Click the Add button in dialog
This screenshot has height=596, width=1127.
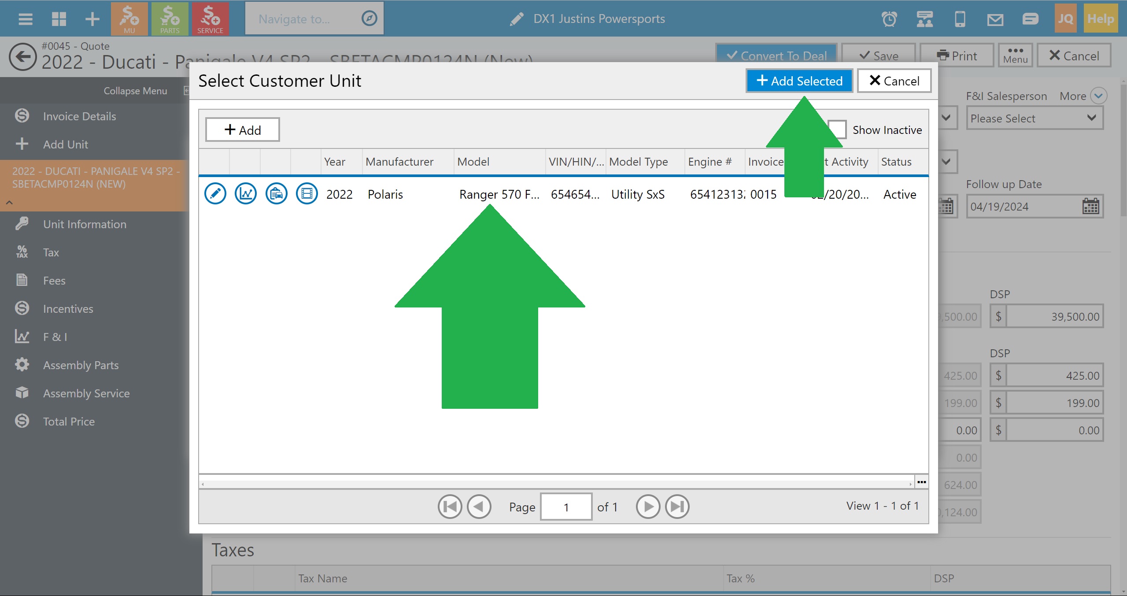click(243, 130)
